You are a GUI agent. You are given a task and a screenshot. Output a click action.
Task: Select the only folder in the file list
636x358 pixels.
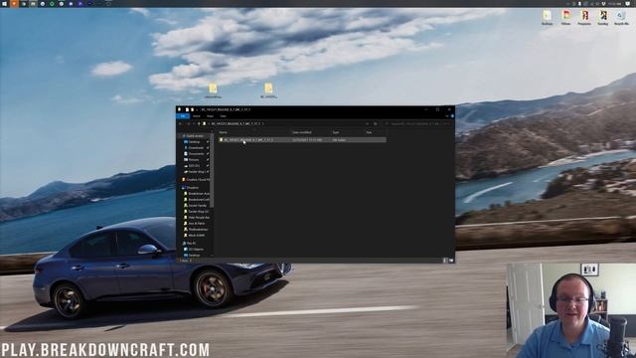pos(302,140)
